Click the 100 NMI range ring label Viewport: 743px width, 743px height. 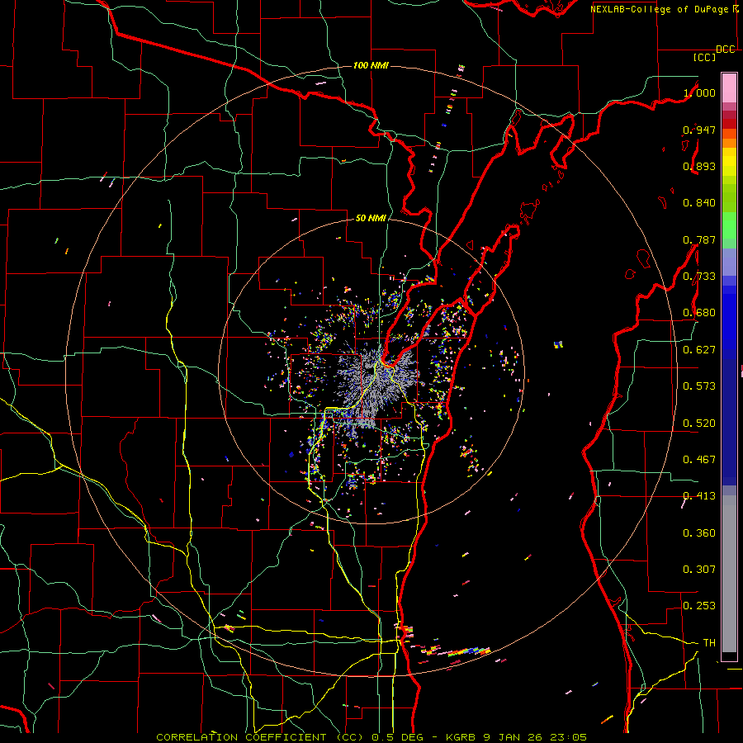point(371,65)
